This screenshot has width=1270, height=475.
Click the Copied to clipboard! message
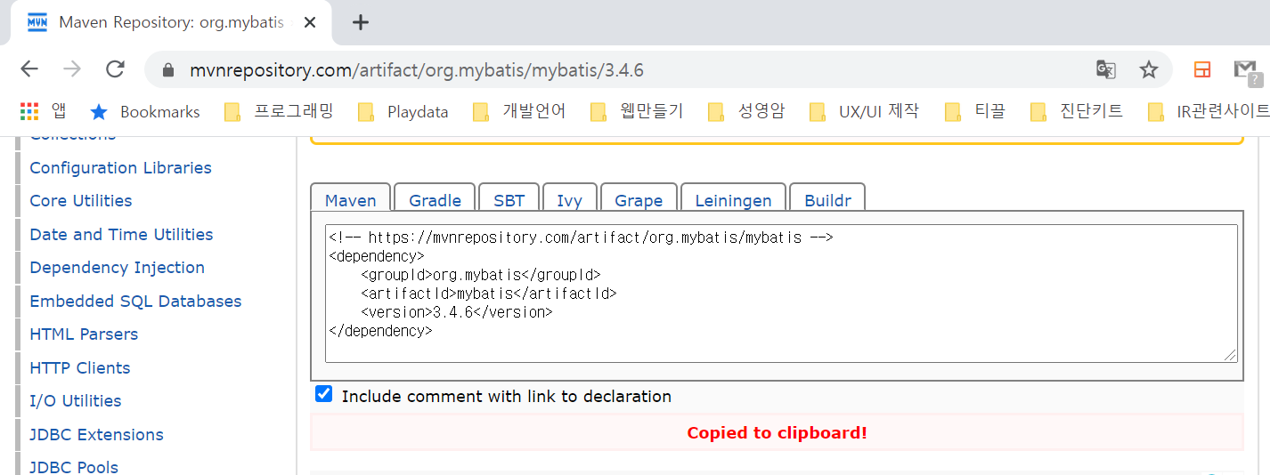point(777,433)
